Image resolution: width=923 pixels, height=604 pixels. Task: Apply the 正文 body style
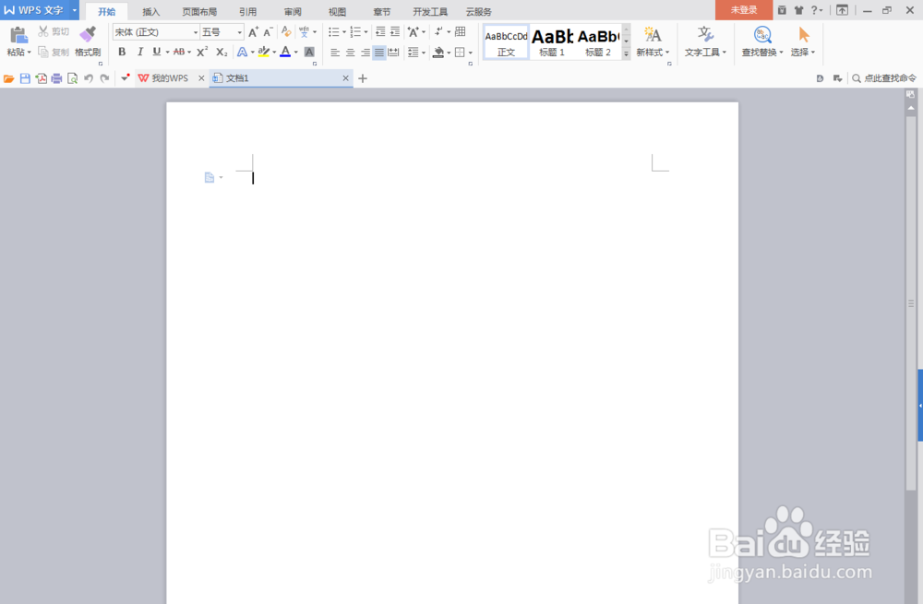(506, 41)
